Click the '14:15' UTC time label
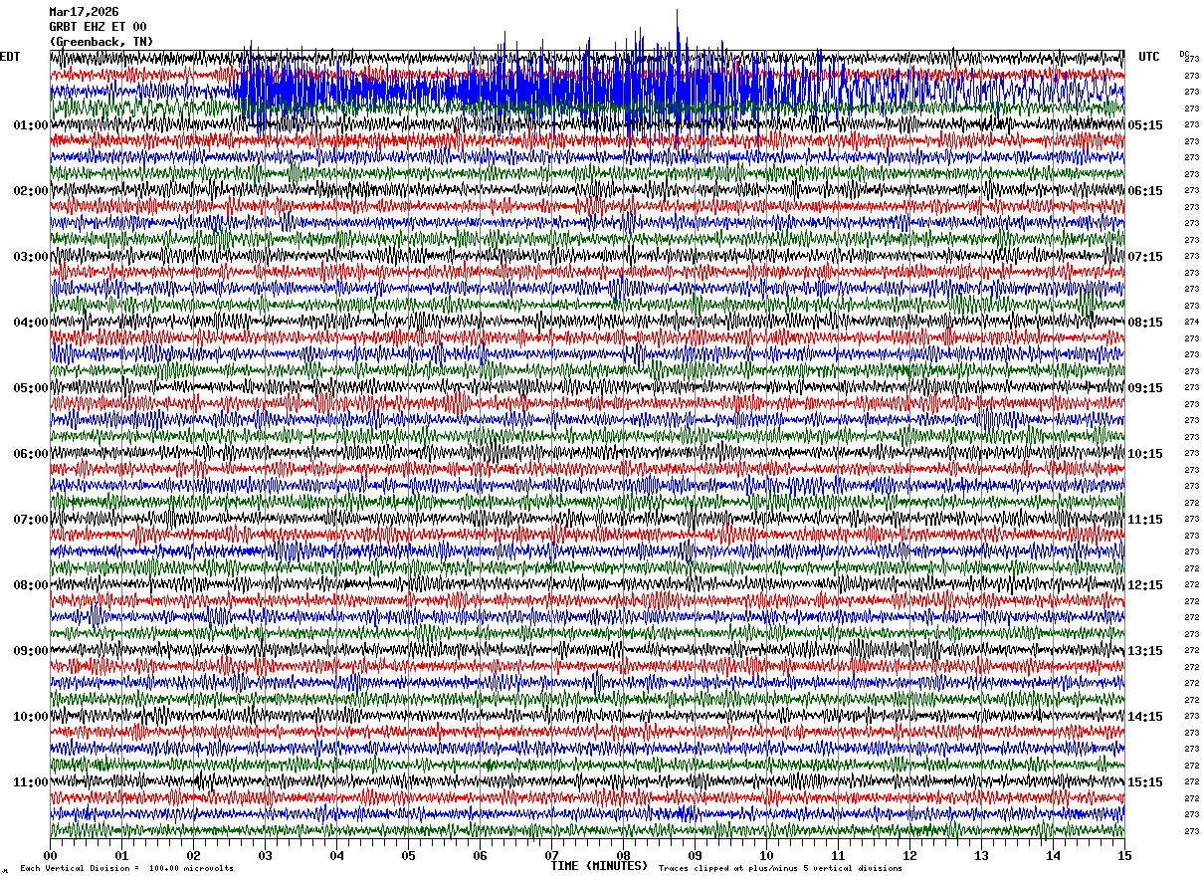Image resolution: width=1204 pixels, height=882 pixels. pos(1145,717)
